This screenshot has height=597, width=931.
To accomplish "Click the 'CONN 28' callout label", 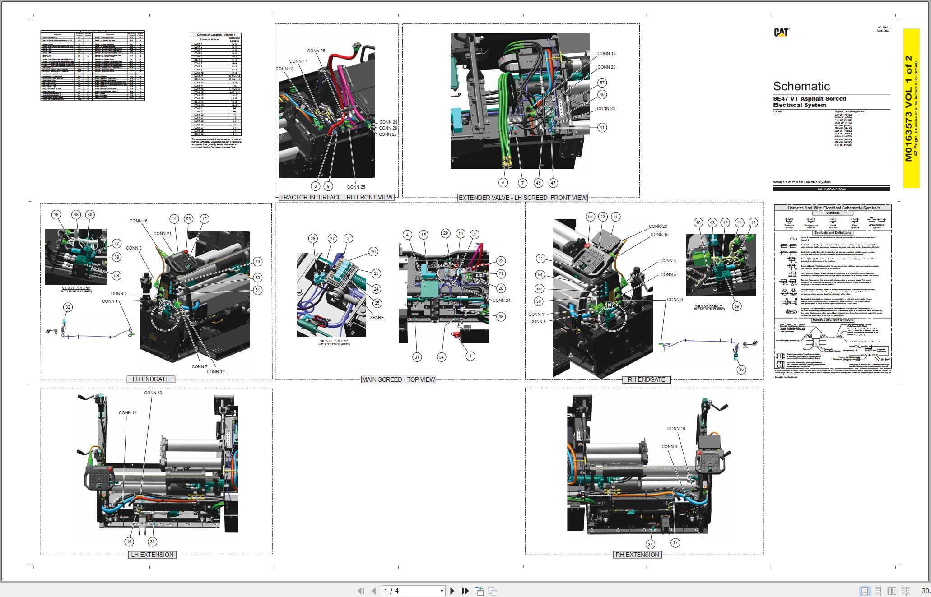I will (x=388, y=128).
